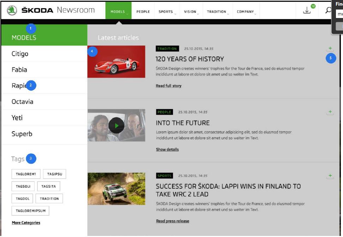Screen dimensions: 343x237
Task: Open the Read press release link
Action: pyautogui.click(x=173, y=221)
